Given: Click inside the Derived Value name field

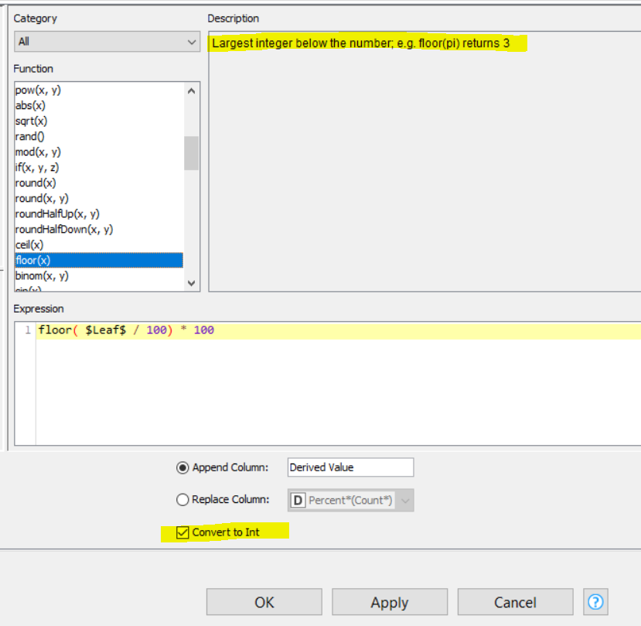Looking at the screenshot, I should tap(349, 467).
